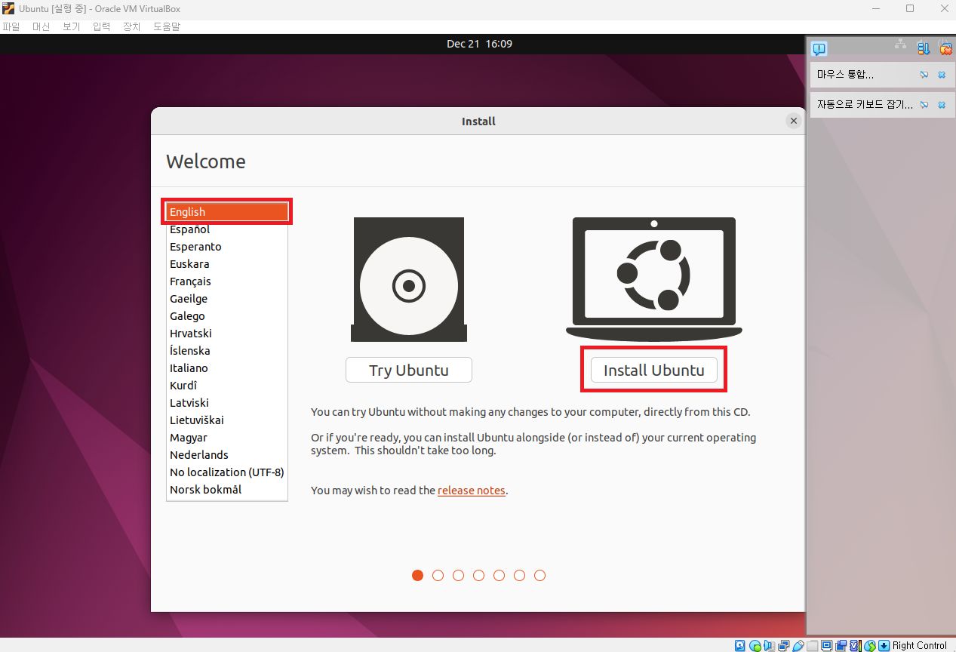This screenshot has height=652, width=956.
Task: Toggle the mouse integration status icon
Action: pos(870,645)
